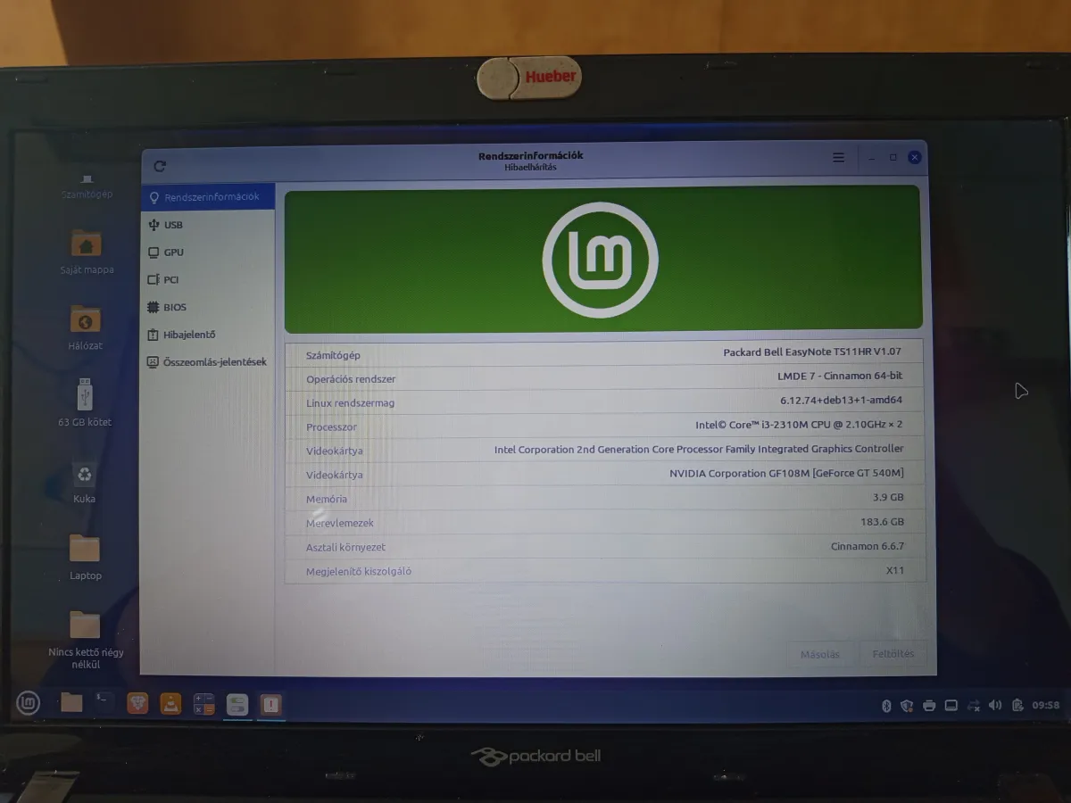1071x803 pixels.
Task: Open the hamburger menu in the title bar
Action: click(838, 158)
